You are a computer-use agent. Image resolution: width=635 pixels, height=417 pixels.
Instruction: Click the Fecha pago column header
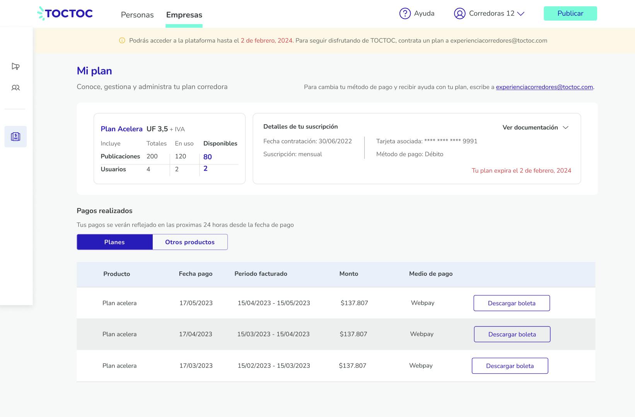pyautogui.click(x=196, y=274)
